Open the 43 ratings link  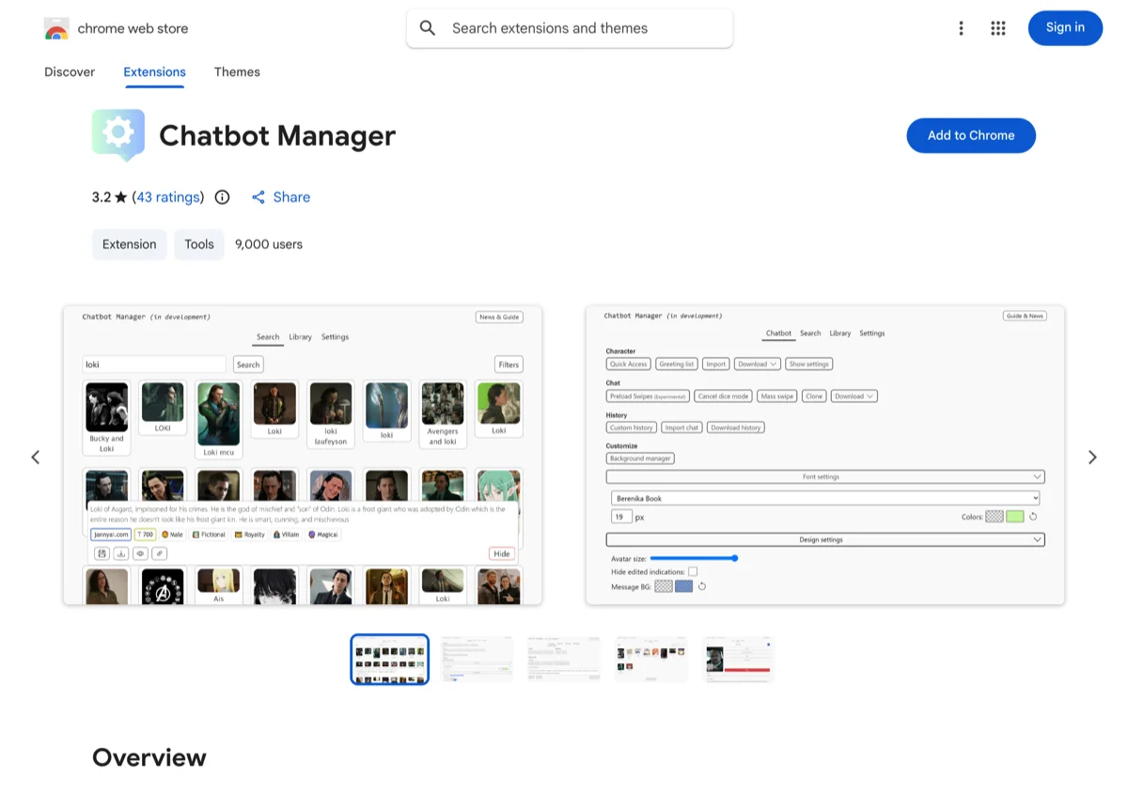(x=167, y=197)
